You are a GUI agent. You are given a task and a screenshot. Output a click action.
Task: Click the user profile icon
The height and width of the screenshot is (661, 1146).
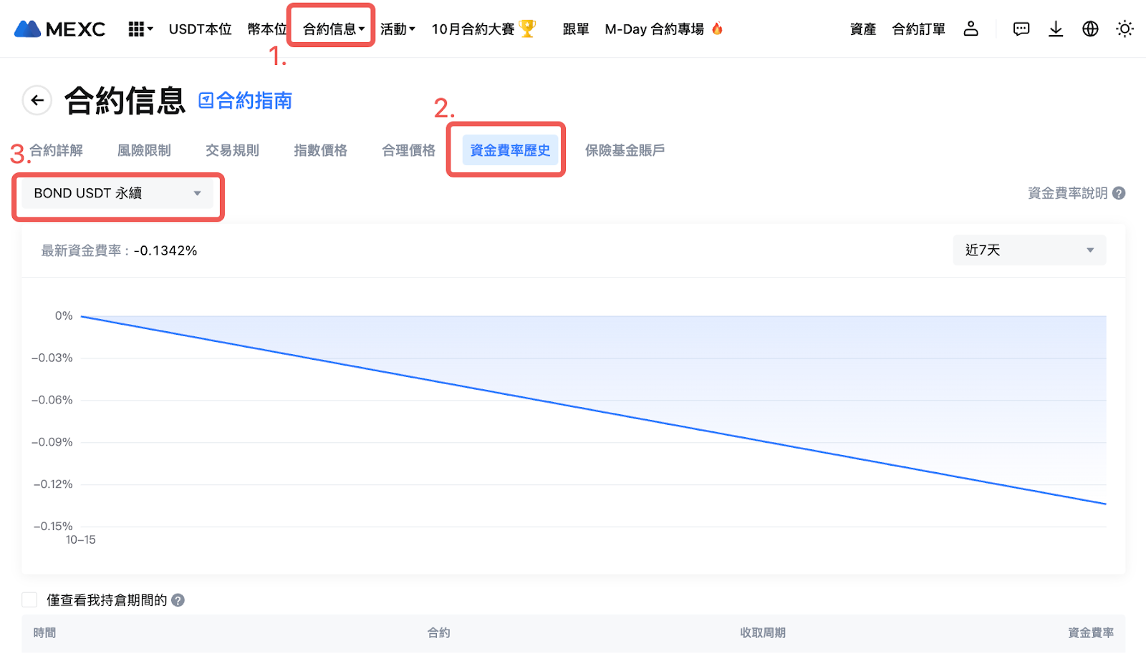tap(971, 29)
